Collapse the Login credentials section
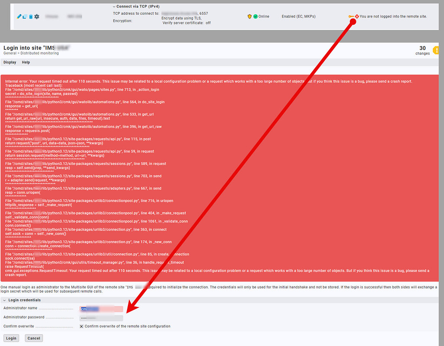The height and width of the screenshot is (346, 444). click(5, 300)
